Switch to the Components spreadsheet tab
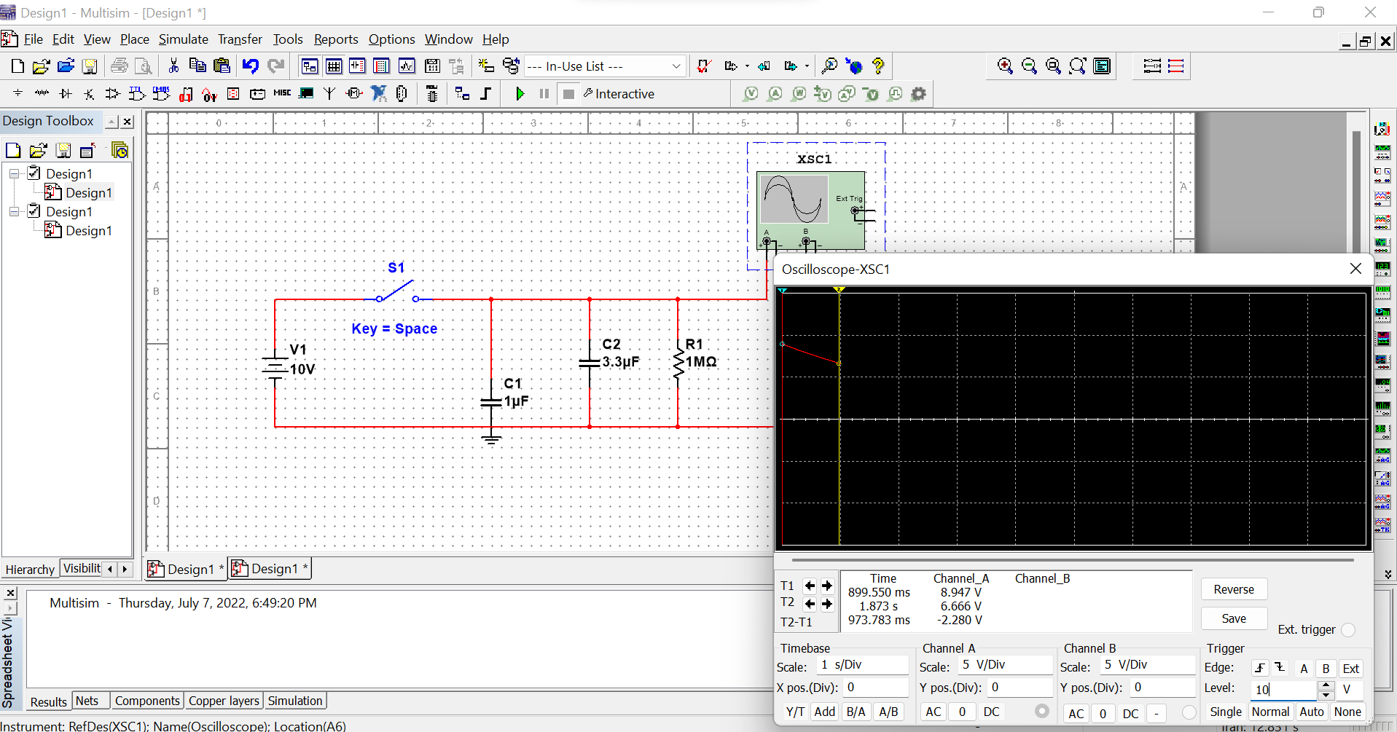This screenshot has width=1397, height=732. [146, 700]
